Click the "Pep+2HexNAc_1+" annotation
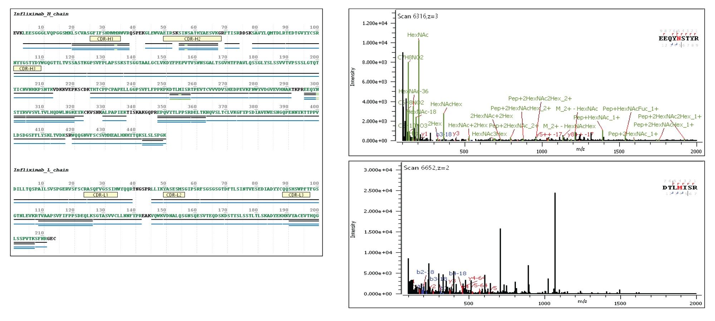Screen dimensions: 715x321 [633, 134]
